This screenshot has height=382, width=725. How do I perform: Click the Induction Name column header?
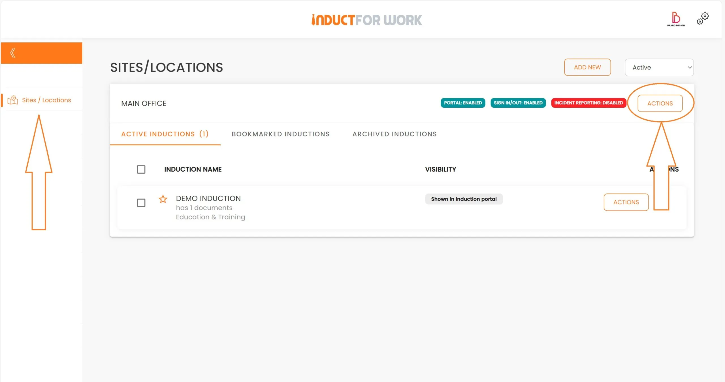193,169
